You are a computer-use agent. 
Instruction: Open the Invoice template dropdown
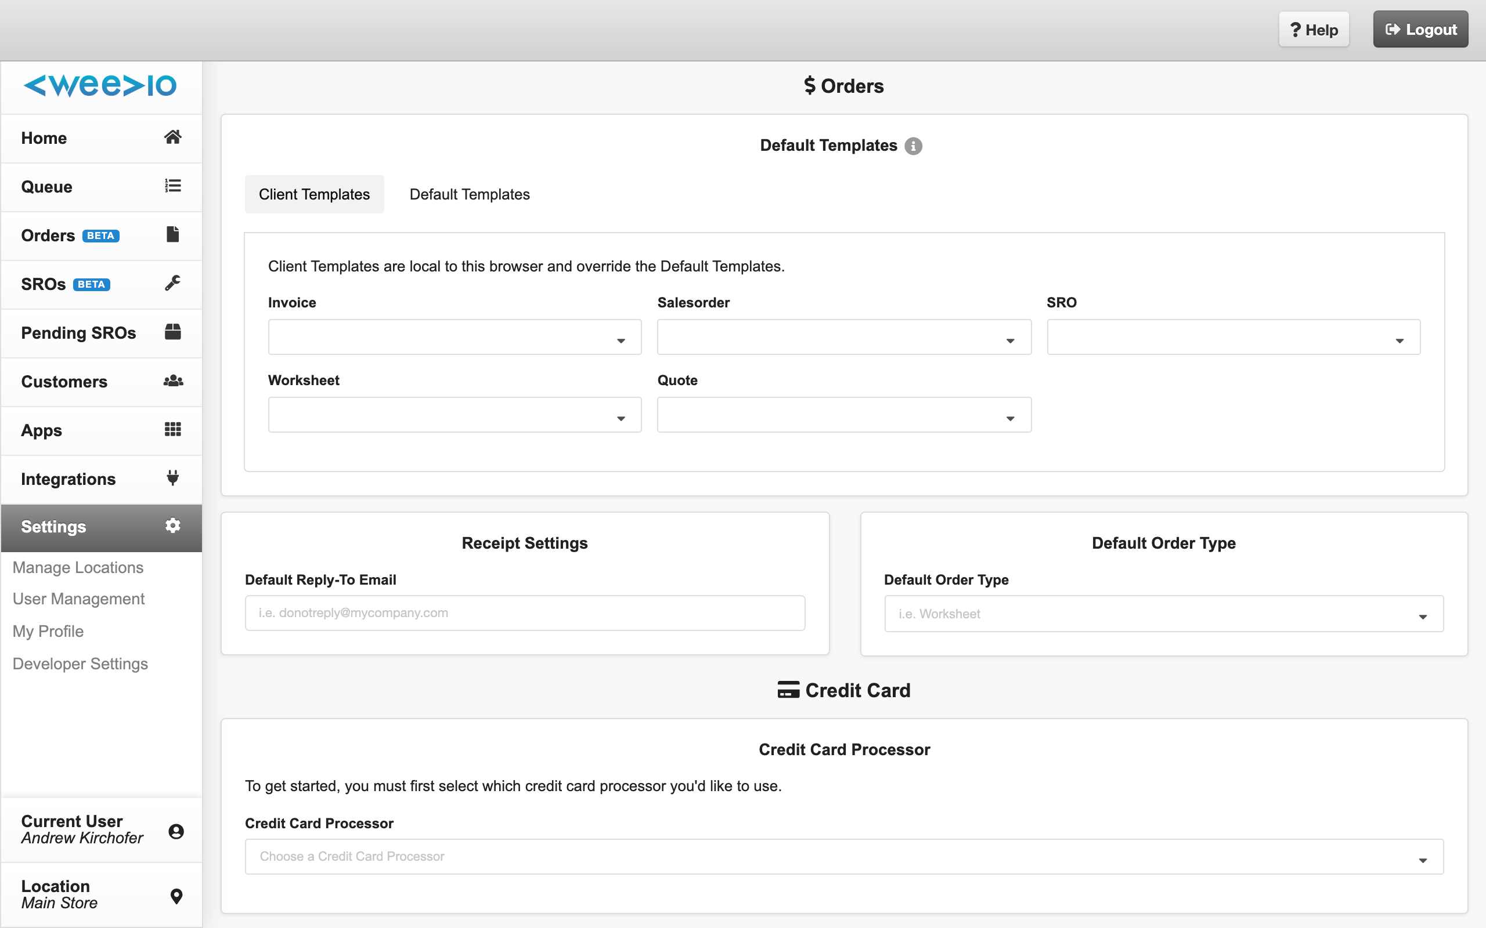[x=455, y=337]
